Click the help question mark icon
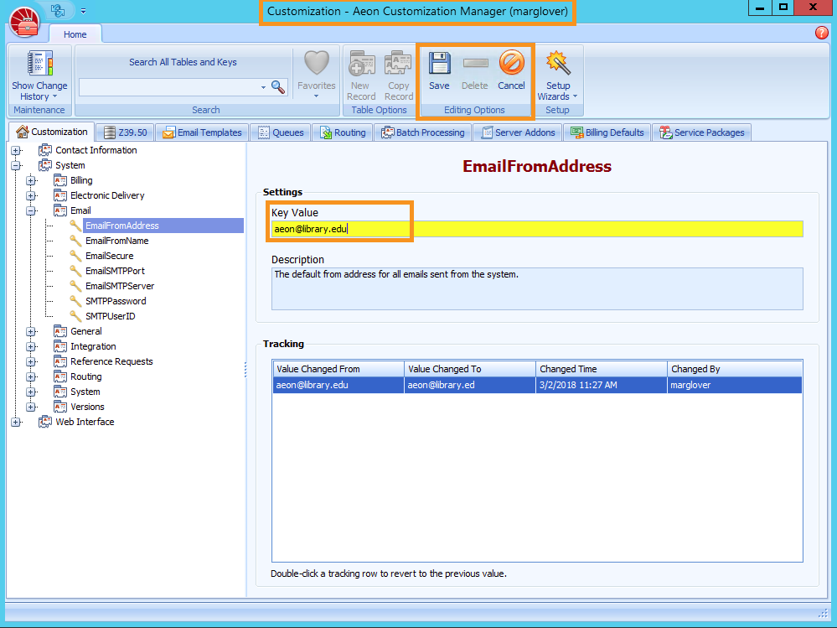The image size is (837, 628). click(821, 34)
